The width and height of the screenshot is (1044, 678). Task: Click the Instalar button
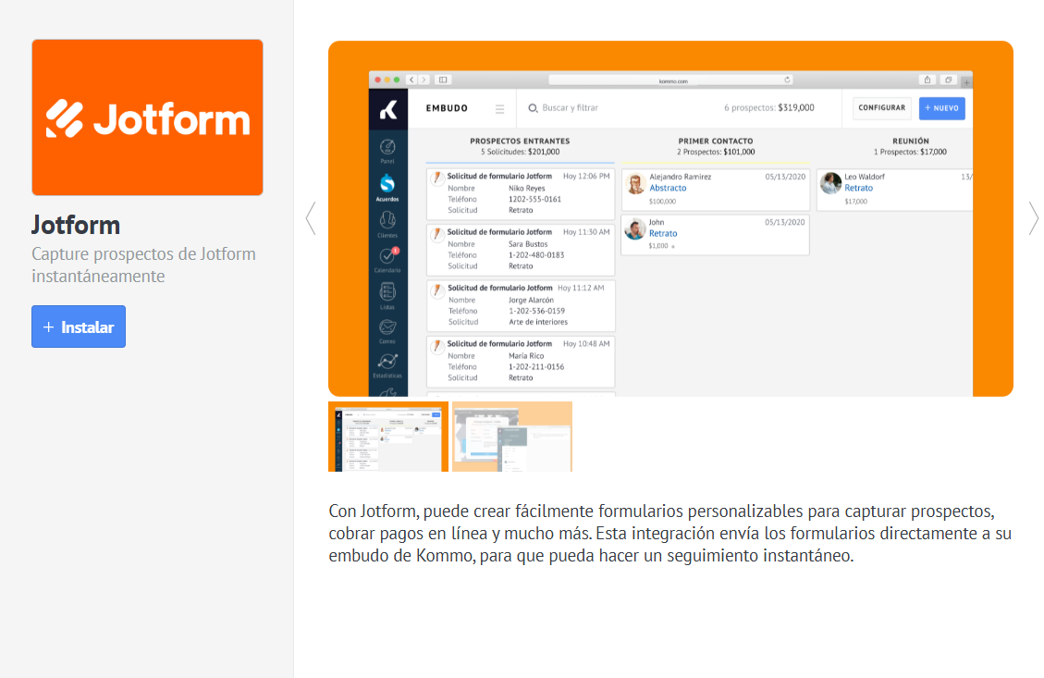click(x=79, y=327)
